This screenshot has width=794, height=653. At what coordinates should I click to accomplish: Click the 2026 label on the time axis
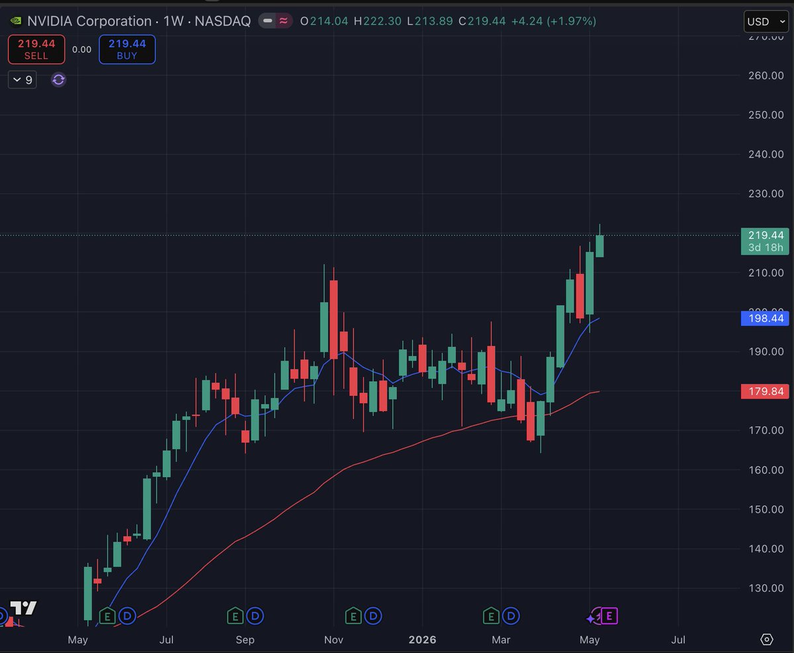click(x=422, y=640)
